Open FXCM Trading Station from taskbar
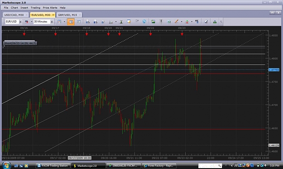283x169 pixels. [53, 166]
